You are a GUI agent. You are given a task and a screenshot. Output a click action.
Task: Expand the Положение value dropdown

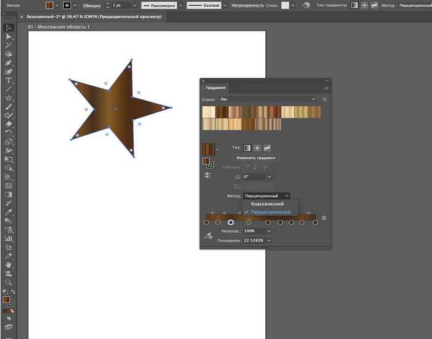(x=269, y=240)
